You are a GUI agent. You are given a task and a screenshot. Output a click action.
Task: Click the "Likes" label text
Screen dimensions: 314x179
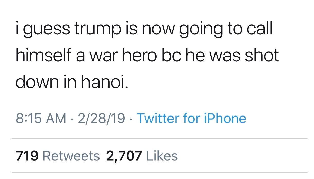point(162,156)
